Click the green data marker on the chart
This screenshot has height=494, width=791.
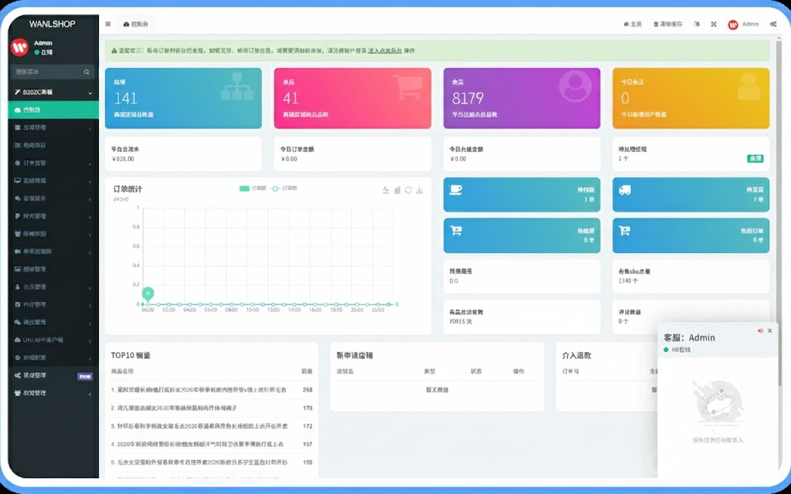(148, 293)
